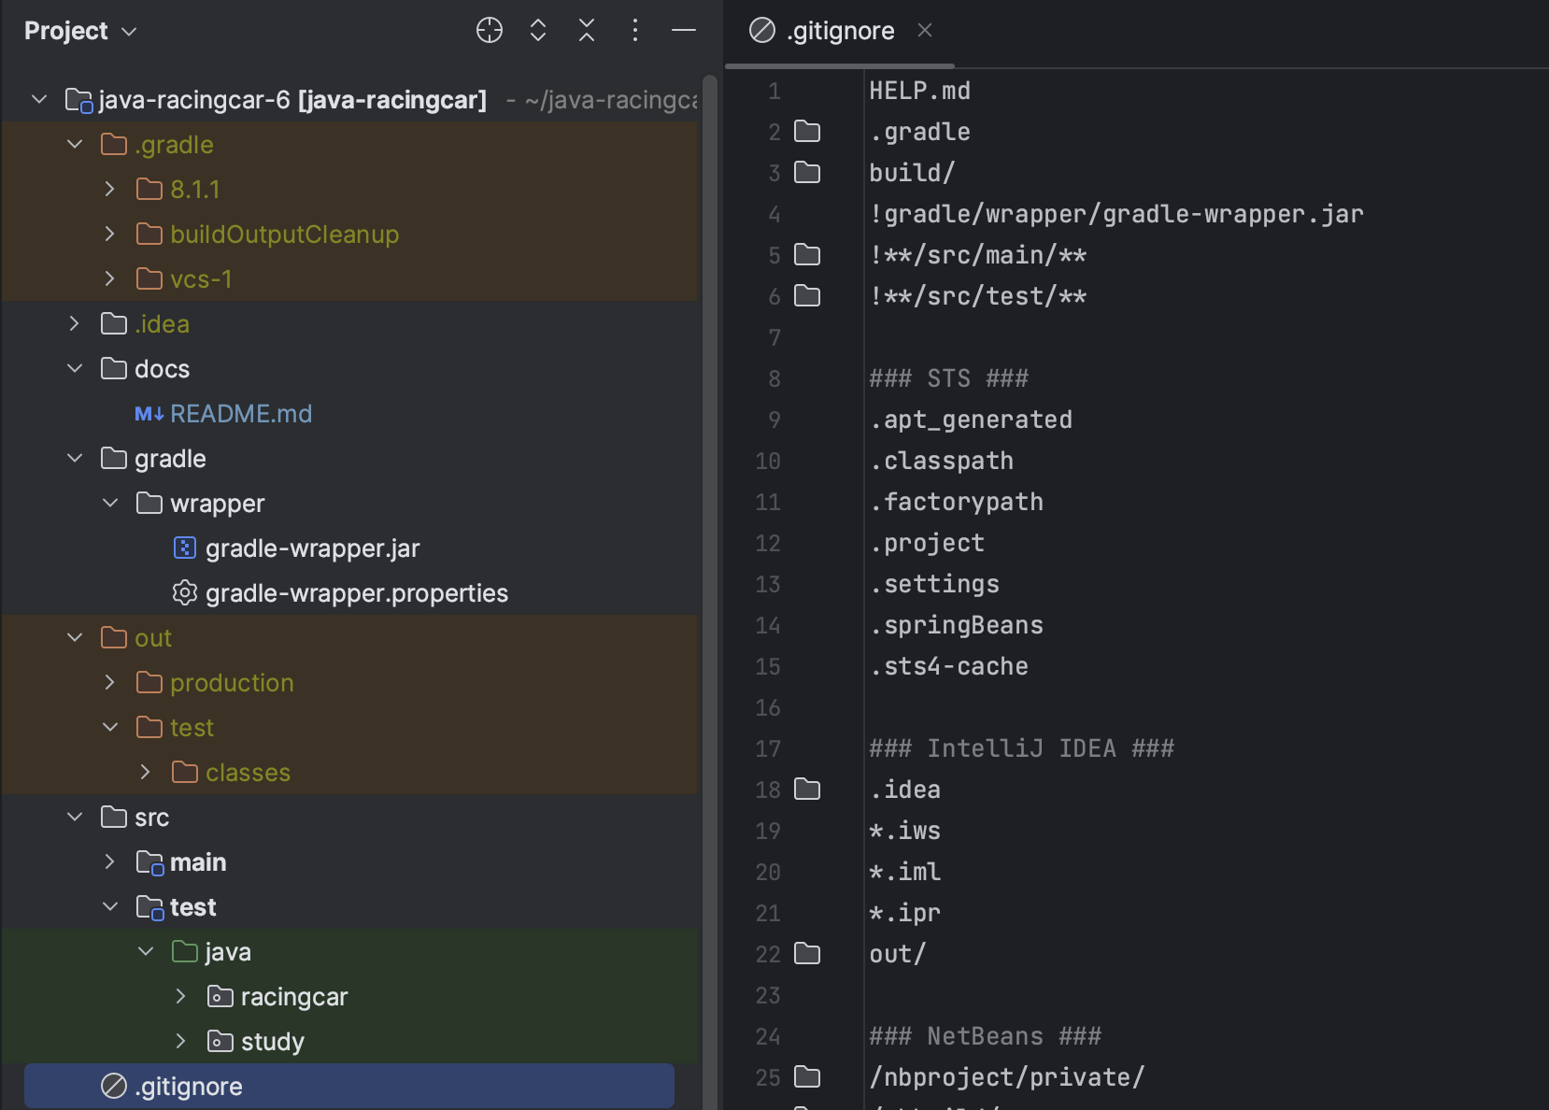Click the gutter folder icon on line 18

pyautogui.click(x=807, y=790)
